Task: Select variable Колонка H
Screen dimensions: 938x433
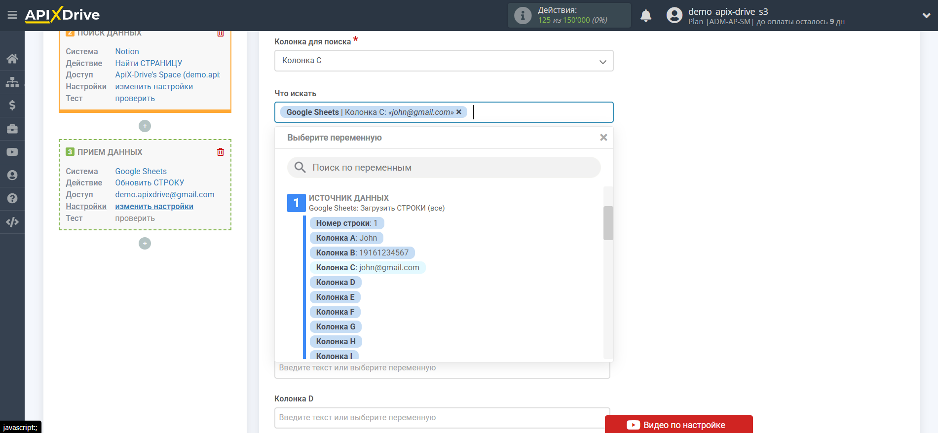Action: tap(336, 341)
